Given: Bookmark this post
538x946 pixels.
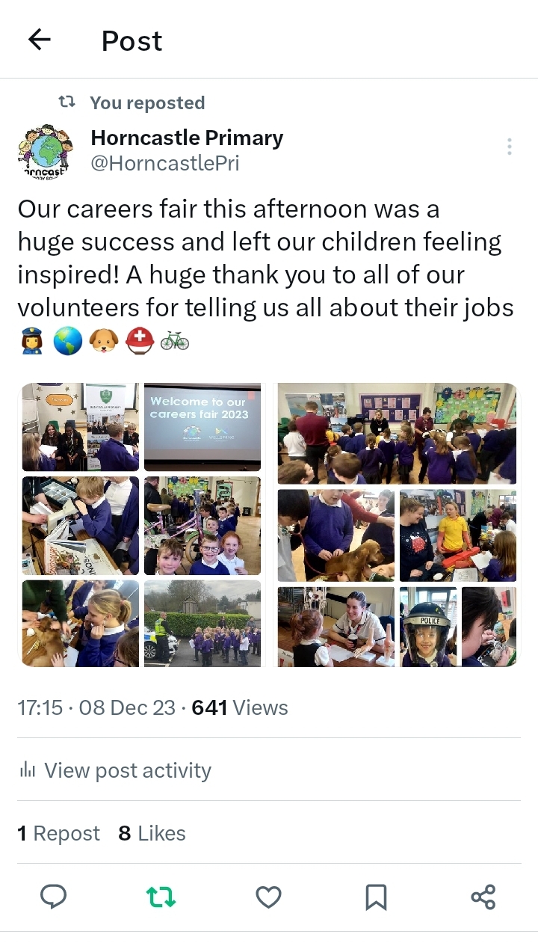Looking at the screenshot, I should [376, 897].
